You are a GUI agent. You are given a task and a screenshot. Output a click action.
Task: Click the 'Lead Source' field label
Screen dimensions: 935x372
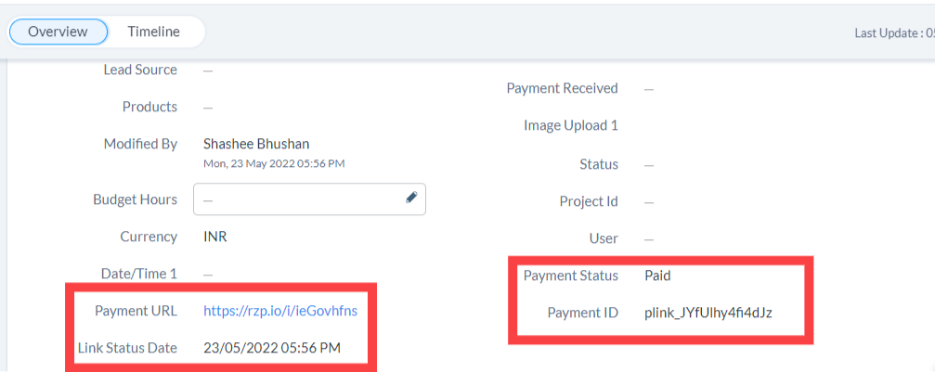[x=140, y=70]
